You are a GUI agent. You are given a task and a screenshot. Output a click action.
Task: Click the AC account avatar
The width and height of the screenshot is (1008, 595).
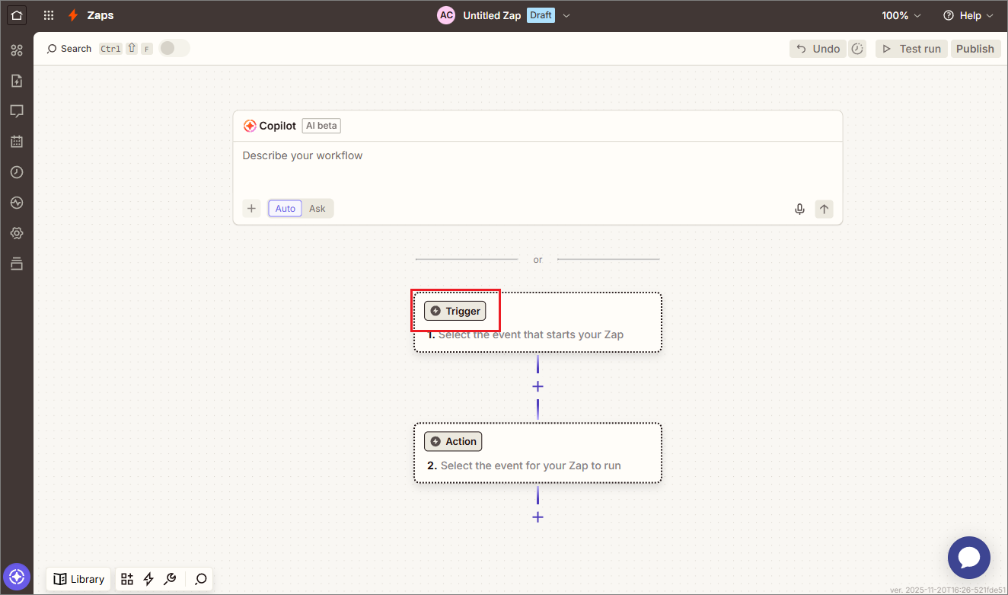tap(446, 15)
